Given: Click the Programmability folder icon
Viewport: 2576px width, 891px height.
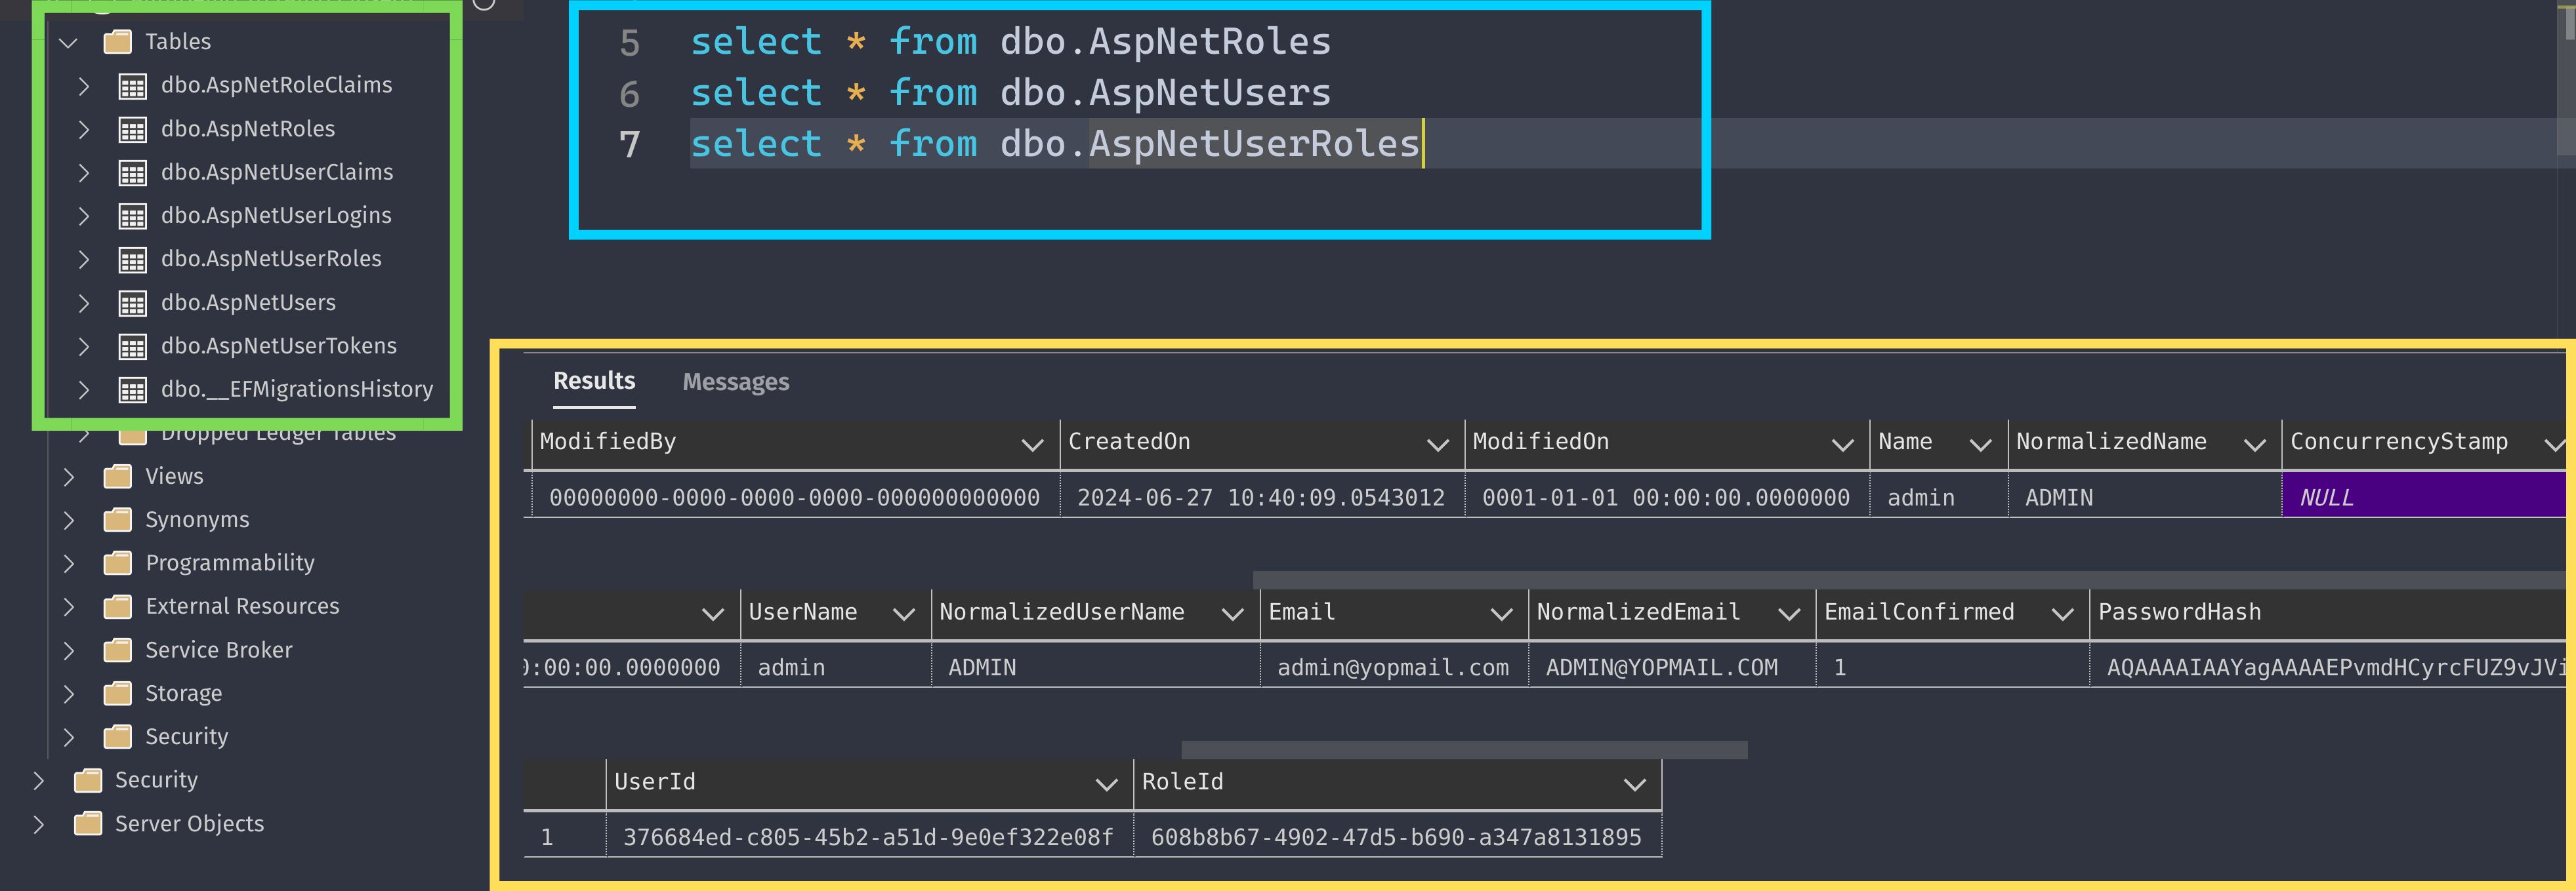Looking at the screenshot, I should pos(118,563).
